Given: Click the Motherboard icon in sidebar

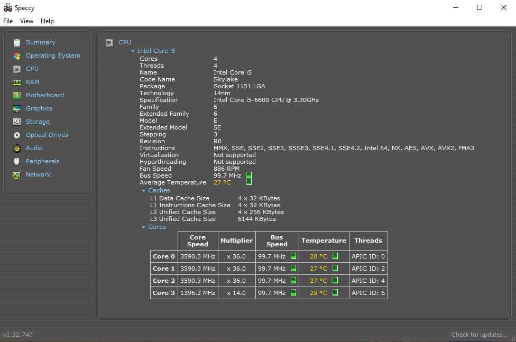Looking at the screenshot, I should (17, 95).
